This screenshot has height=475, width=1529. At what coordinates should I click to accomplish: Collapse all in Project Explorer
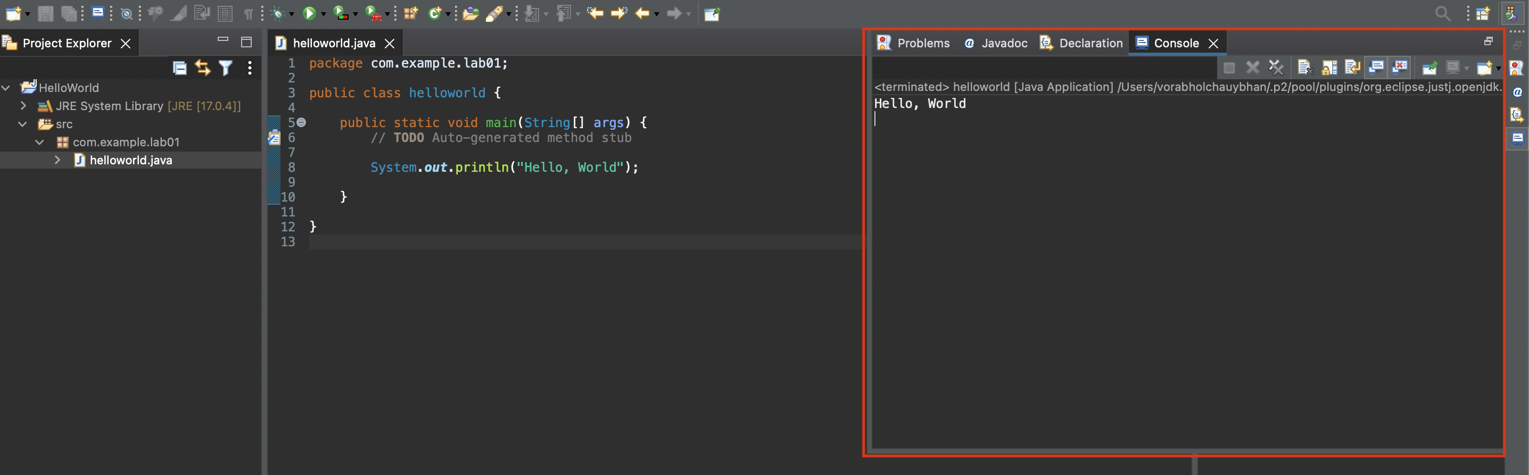pyautogui.click(x=179, y=68)
